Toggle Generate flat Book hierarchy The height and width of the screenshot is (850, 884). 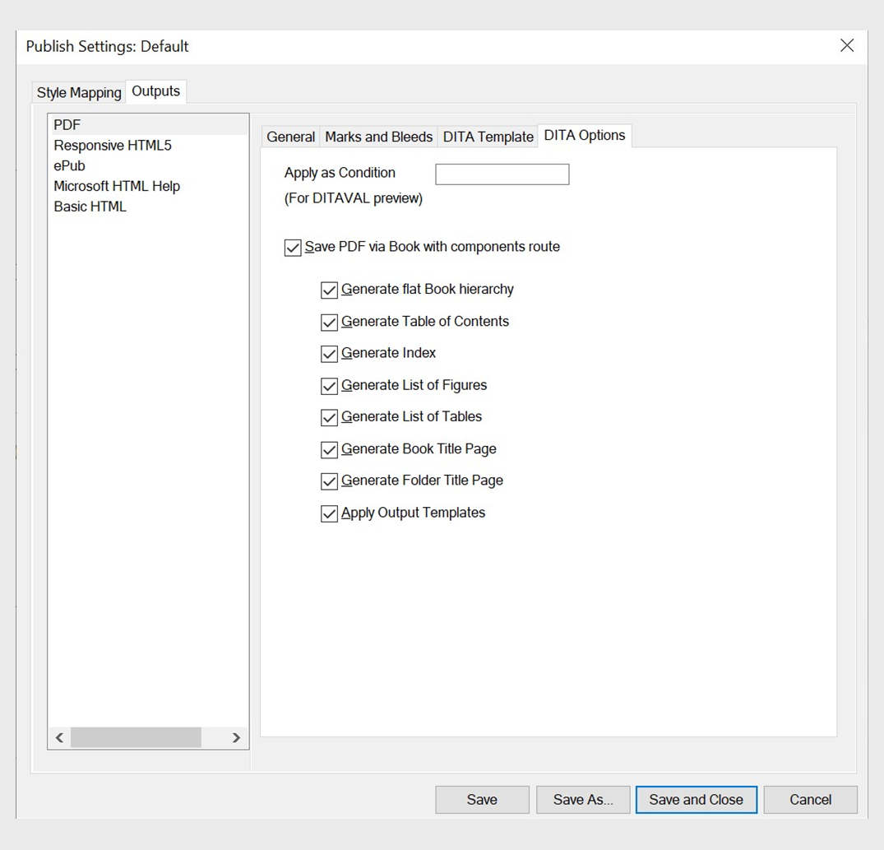329,290
